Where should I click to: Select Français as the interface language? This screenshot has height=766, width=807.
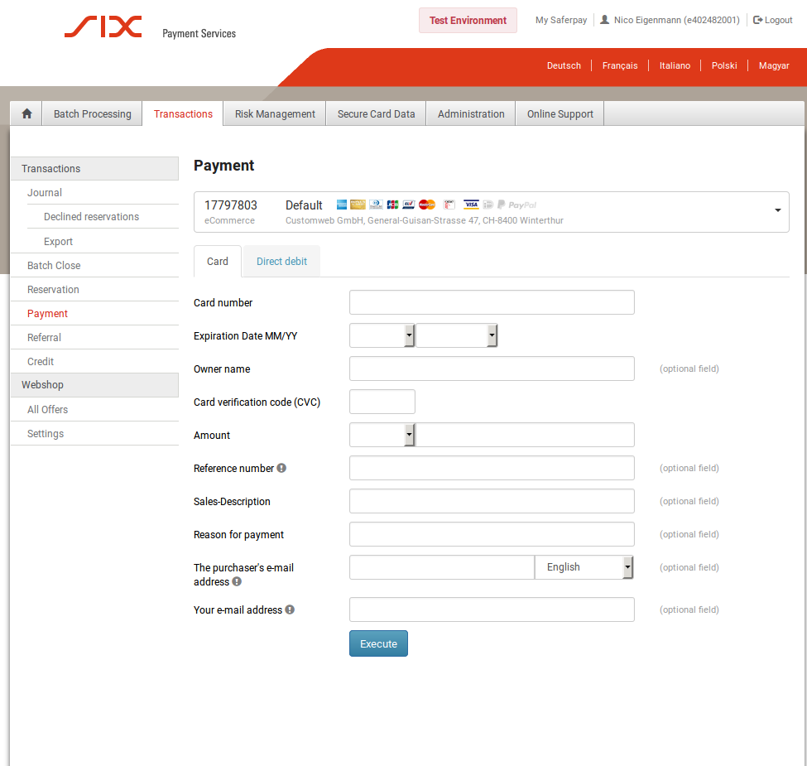tap(620, 65)
